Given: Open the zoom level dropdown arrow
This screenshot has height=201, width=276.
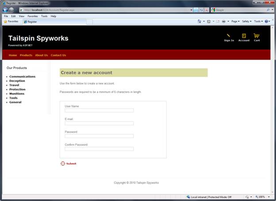Looking at the screenshot, I should (x=269, y=197).
